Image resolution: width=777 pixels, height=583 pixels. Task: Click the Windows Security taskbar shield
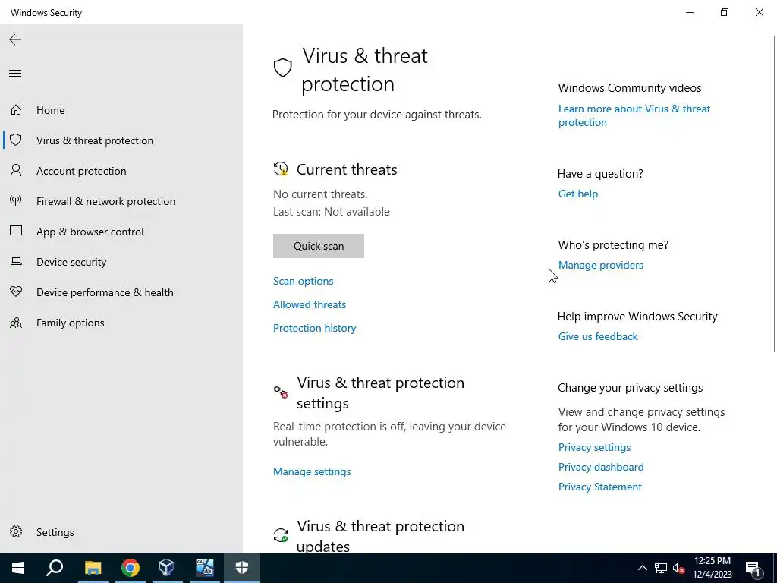(x=242, y=568)
